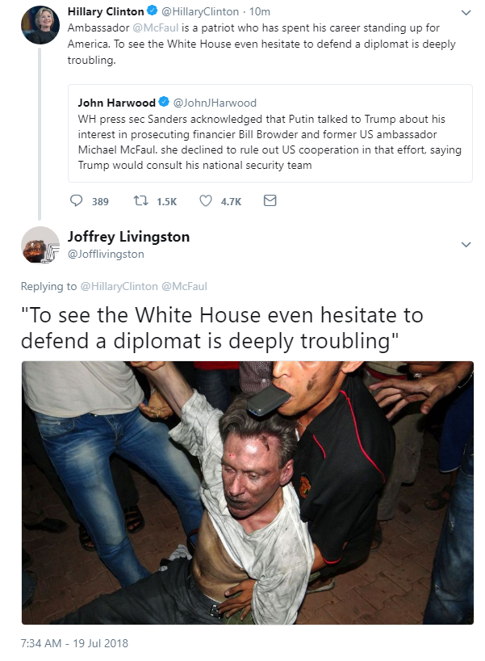Open the @HillaryClinton handle beside her name
Image resolution: width=485 pixels, height=661 pixels.
200,12
